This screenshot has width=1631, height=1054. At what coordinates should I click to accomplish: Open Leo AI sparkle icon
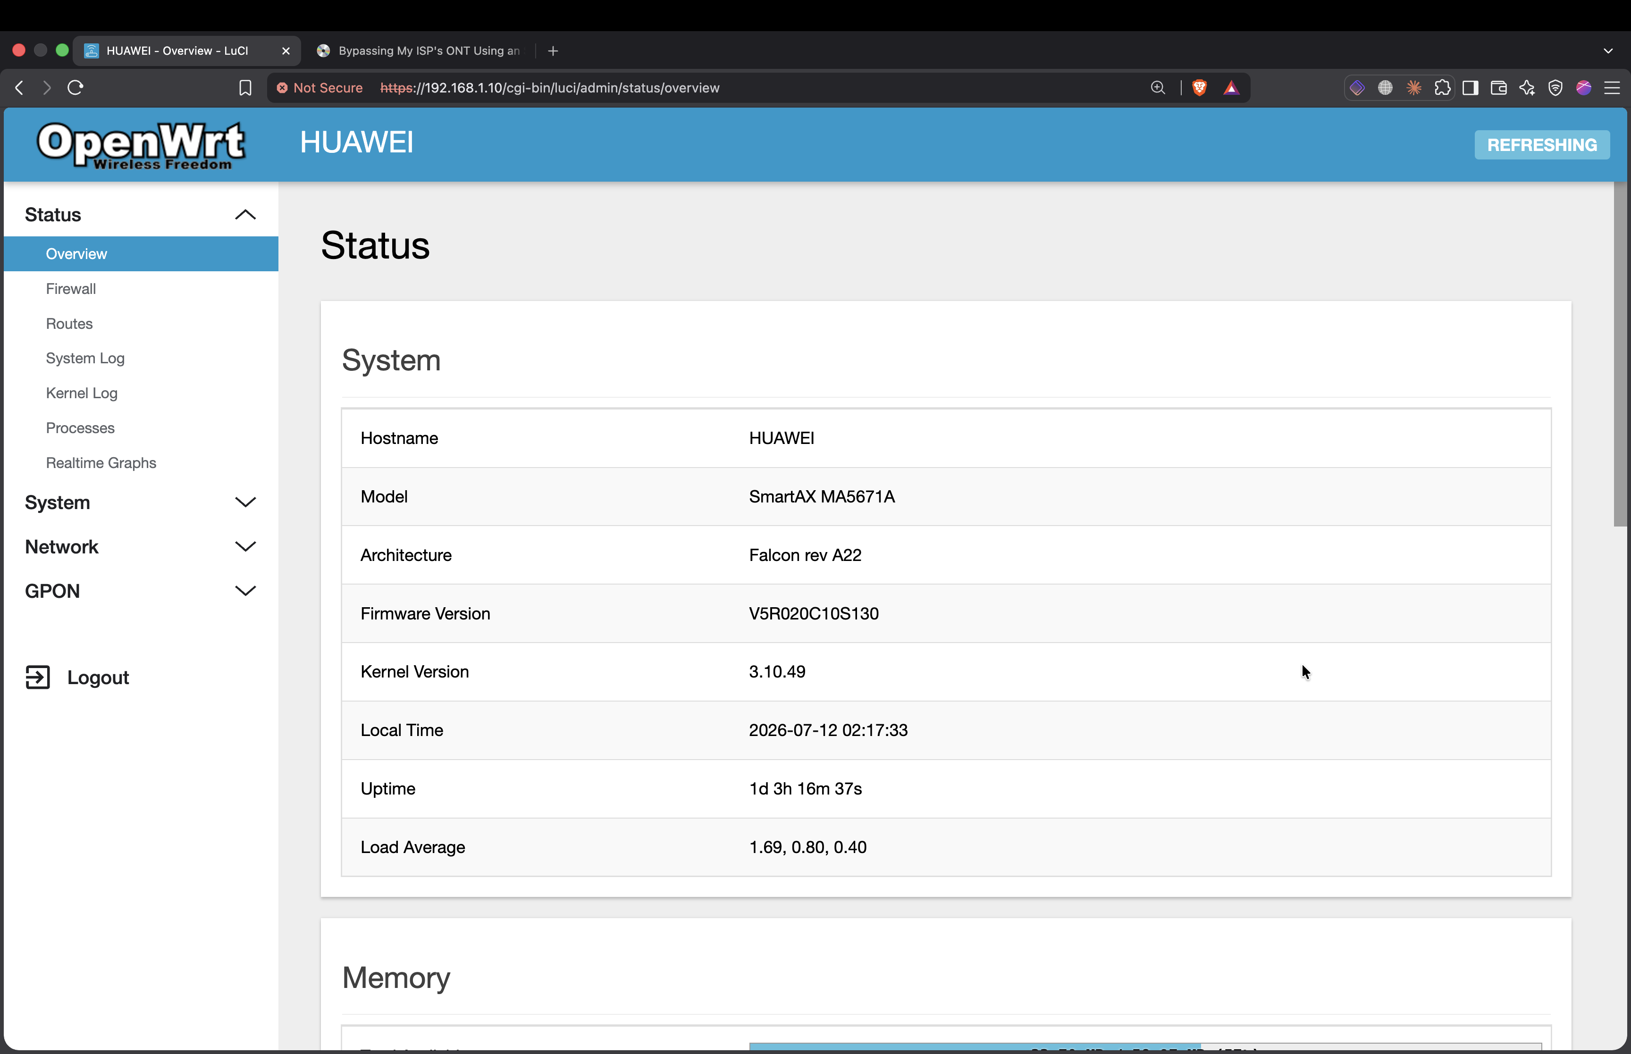coord(1527,88)
